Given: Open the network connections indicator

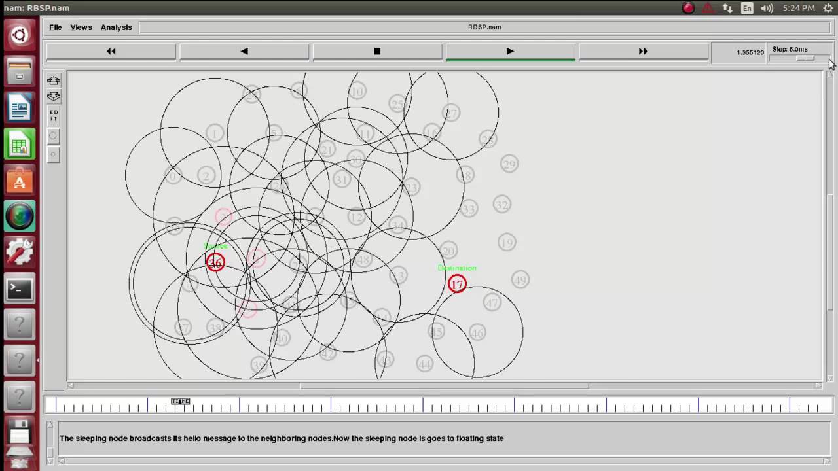Looking at the screenshot, I should (x=727, y=8).
